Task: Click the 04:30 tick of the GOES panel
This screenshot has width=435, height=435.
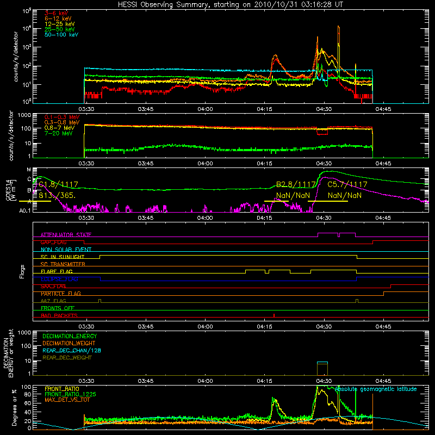Action: (x=324, y=218)
